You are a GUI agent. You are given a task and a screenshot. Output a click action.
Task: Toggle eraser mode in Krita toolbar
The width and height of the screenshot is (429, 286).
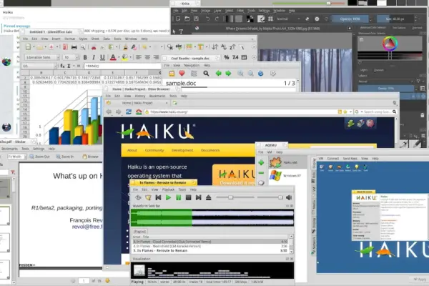(307, 19)
